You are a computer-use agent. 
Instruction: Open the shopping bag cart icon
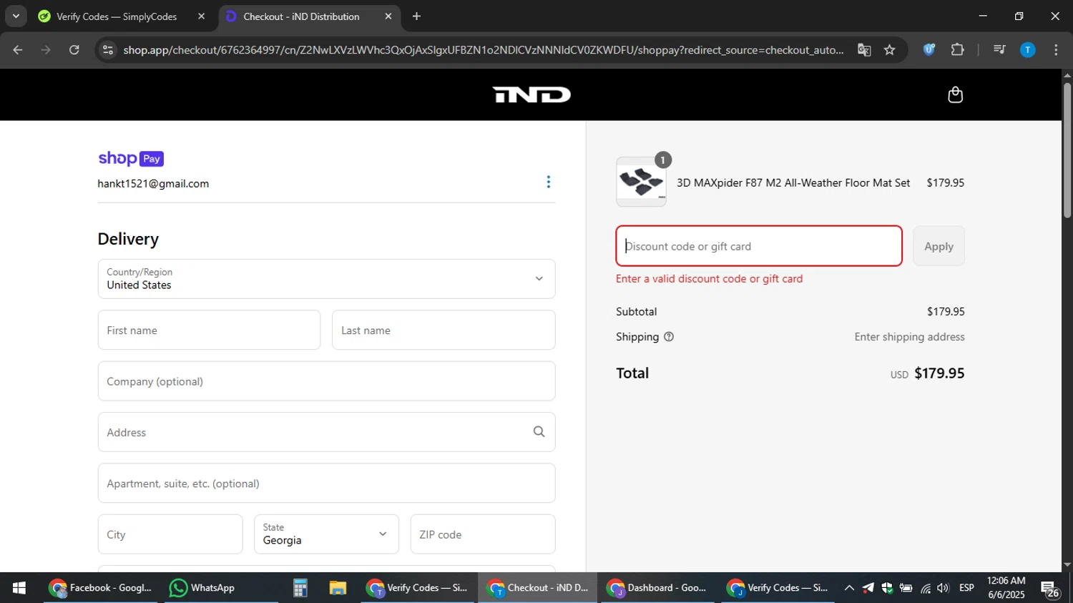pyautogui.click(x=955, y=94)
